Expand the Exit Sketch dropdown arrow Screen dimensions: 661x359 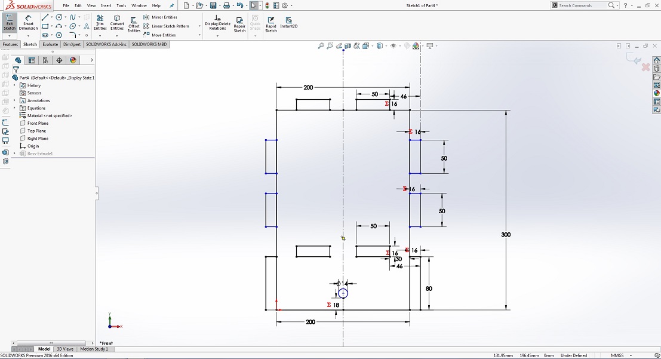10,35
